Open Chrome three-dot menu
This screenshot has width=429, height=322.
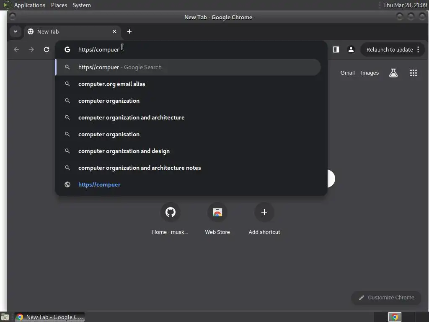[x=418, y=49]
